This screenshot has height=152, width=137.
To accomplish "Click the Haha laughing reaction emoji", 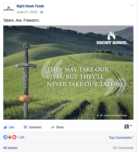I will click(x=10, y=137).
